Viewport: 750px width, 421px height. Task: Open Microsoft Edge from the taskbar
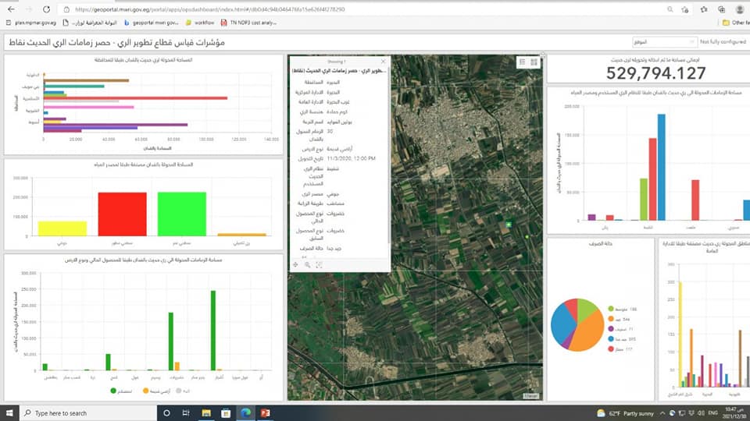(x=245, y=412)
